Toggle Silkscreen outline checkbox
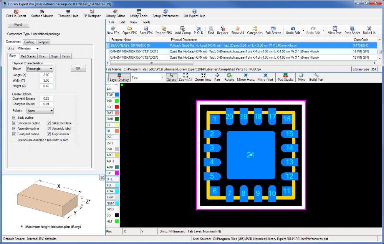The width and height of the screenshot is (384, 244). pyautogui.click(x=14, y=123)
